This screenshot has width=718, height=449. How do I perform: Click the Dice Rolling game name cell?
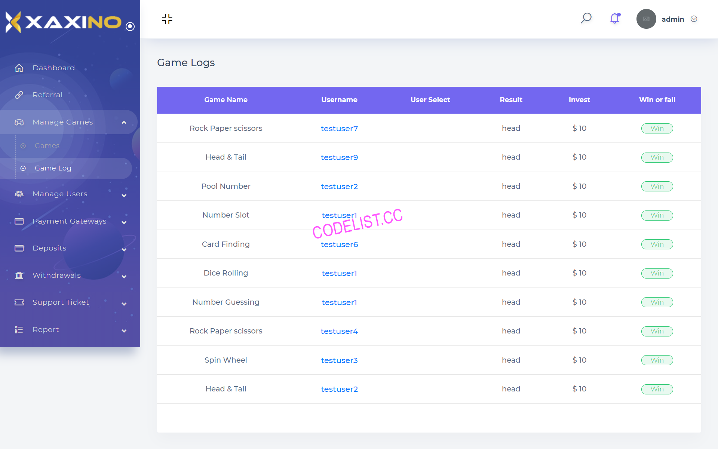(226, 273)
